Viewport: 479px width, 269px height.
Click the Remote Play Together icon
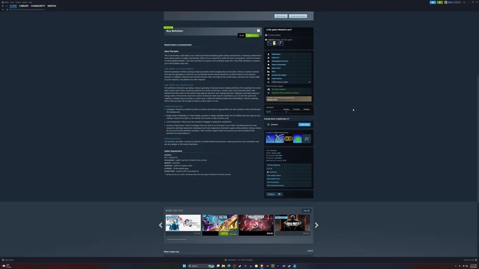point(268,75)
